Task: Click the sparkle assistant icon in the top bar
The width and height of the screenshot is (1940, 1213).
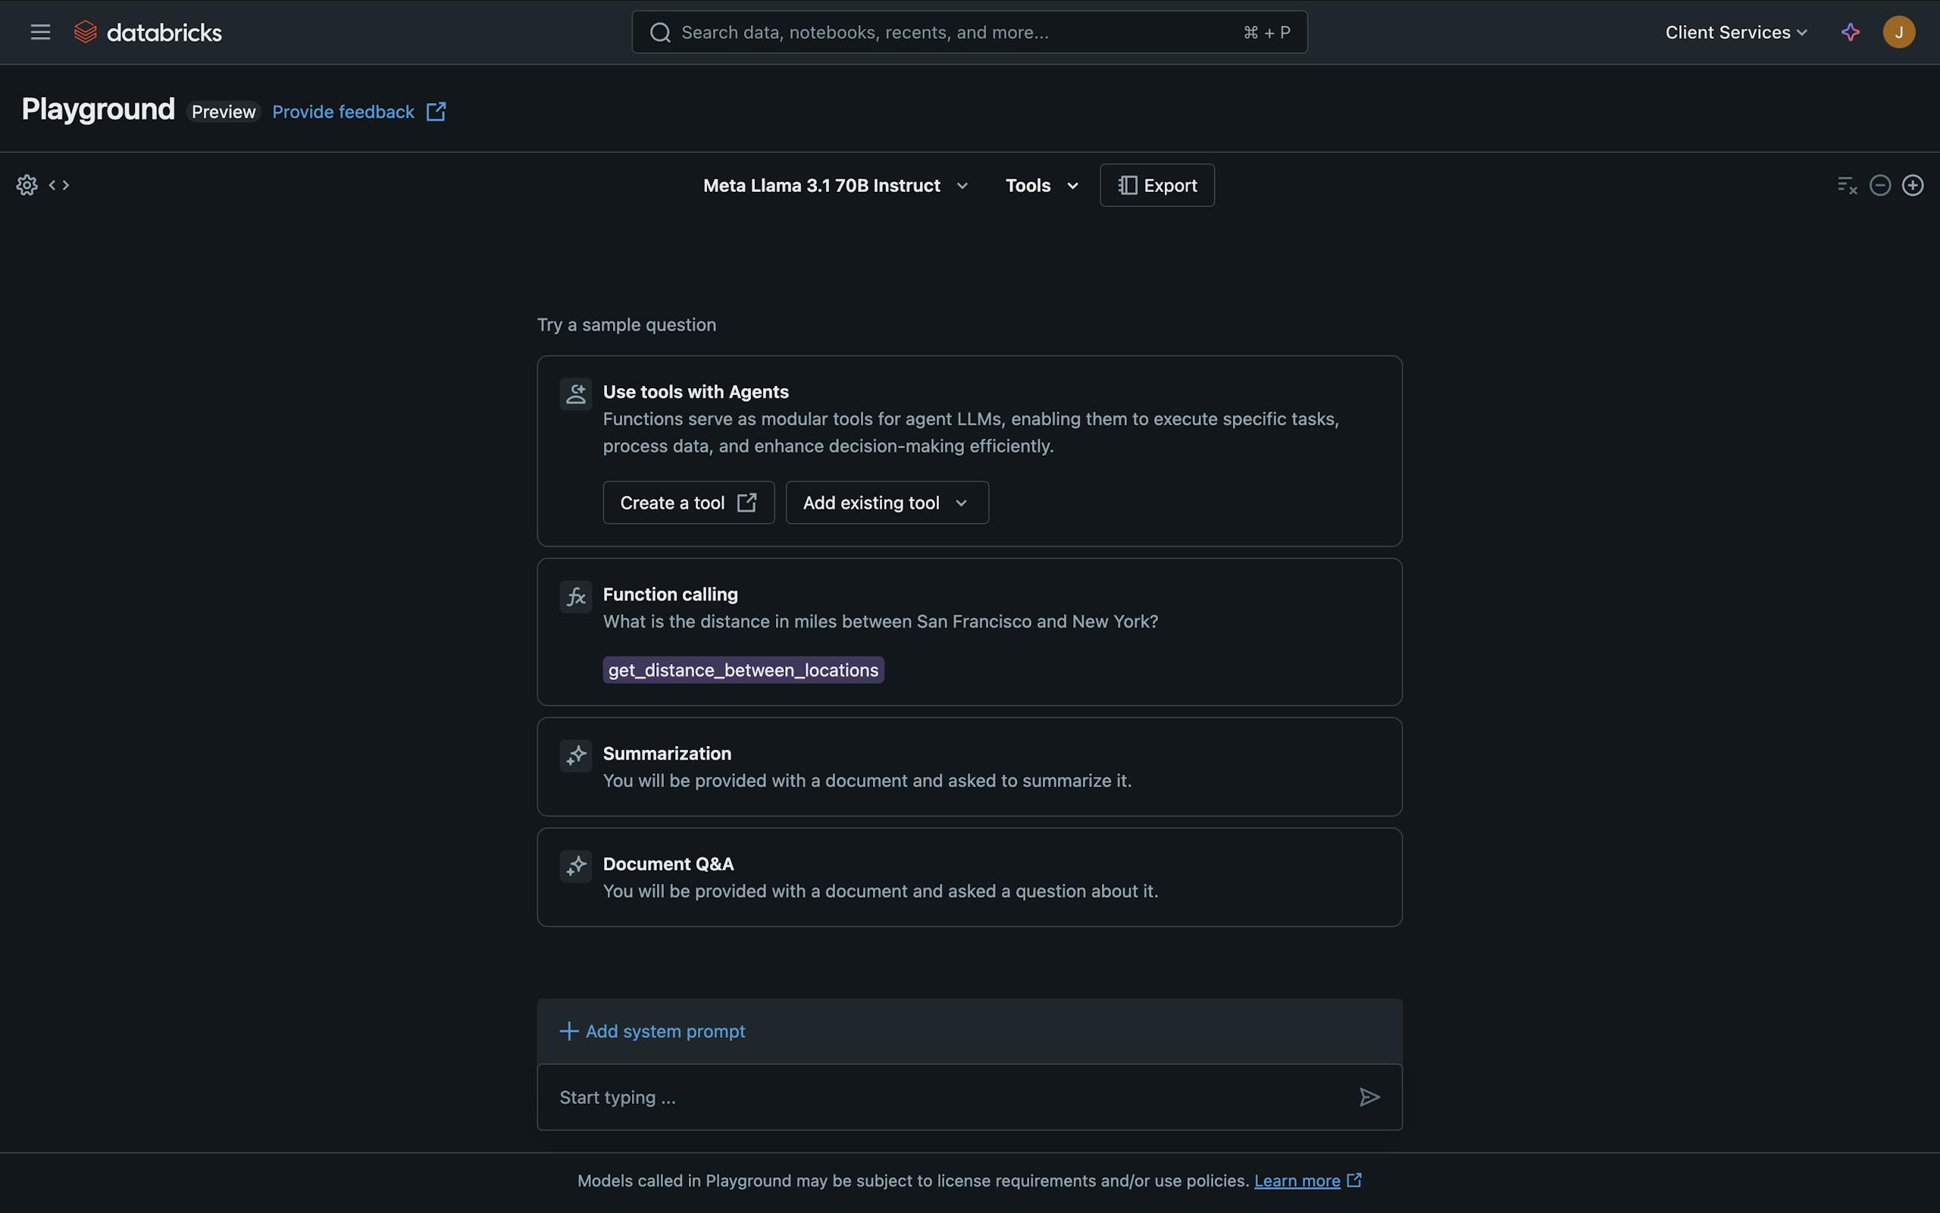Action: (x=1851, y=31)
